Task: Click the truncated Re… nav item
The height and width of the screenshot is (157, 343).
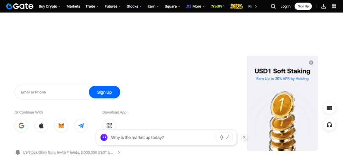Action: 251,6
